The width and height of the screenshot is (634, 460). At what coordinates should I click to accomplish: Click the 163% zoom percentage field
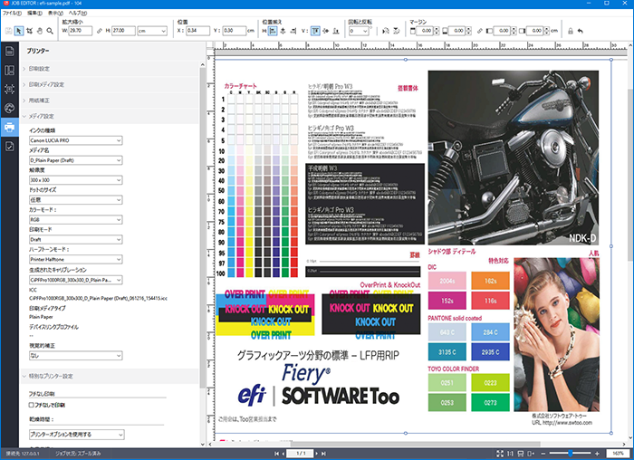point(618,454)
